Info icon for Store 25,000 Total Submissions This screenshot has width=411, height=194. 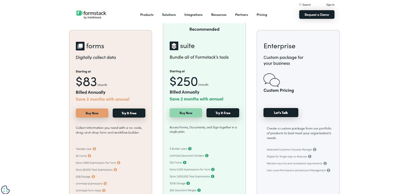coord(115,170)
